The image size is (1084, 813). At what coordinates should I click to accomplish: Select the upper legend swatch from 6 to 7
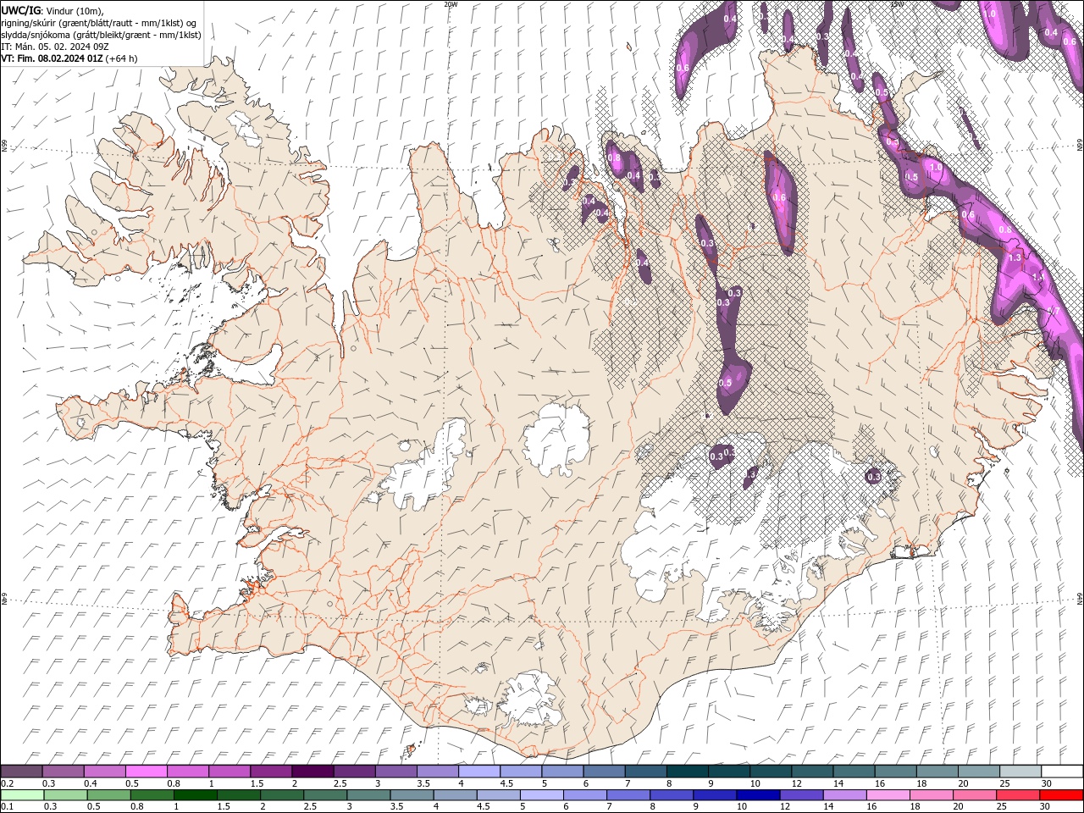point(604,772)
